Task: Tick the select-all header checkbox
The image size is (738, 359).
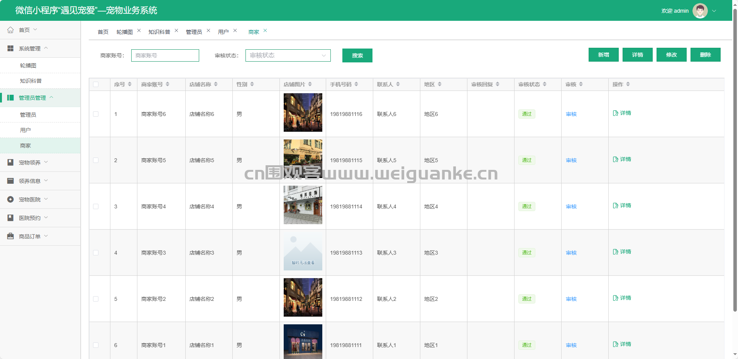Action: coord(96,84)
